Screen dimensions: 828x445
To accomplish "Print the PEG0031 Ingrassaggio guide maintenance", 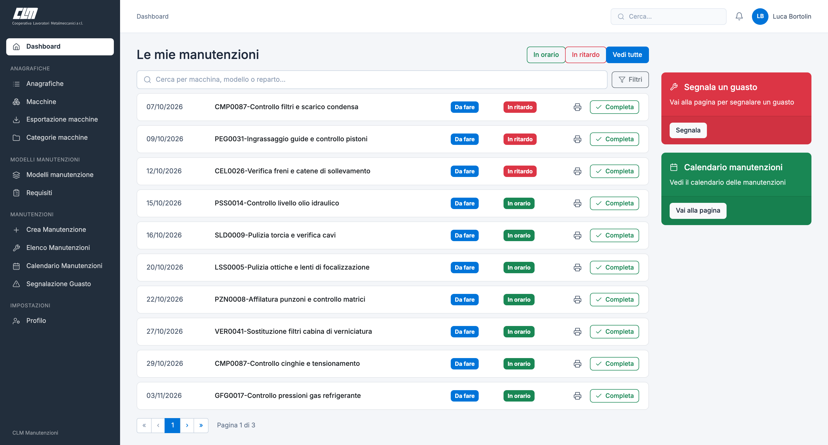I will tap(577, 139).
